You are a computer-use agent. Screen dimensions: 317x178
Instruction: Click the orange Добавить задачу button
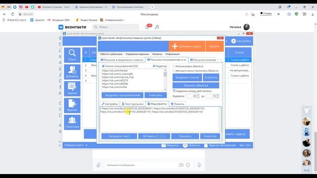pyautogui.click(x=187, y=46)
